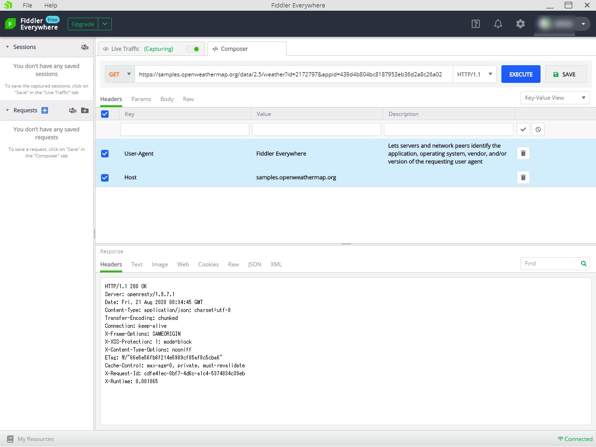This screenshot has width=596, height=447.
Task: Open the Key-Value View dropdown
Action: click(555, 98)
